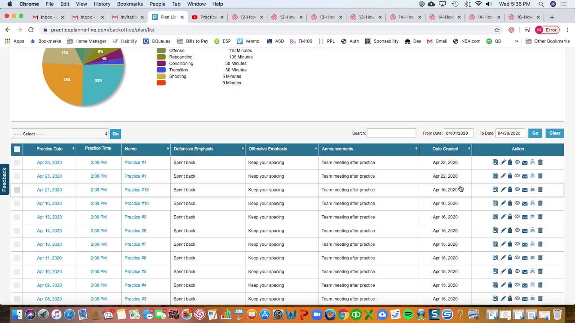Click the Clear button

point(555,133)
